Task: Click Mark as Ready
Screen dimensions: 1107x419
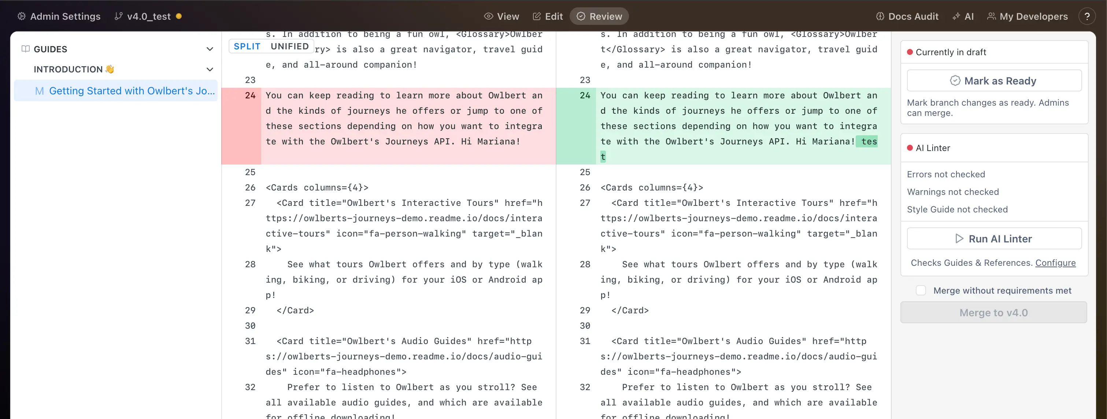Action: (994, 80)
